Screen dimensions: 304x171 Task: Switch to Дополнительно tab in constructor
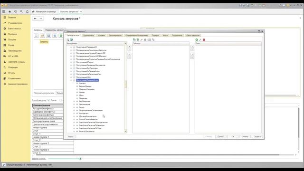115,36
